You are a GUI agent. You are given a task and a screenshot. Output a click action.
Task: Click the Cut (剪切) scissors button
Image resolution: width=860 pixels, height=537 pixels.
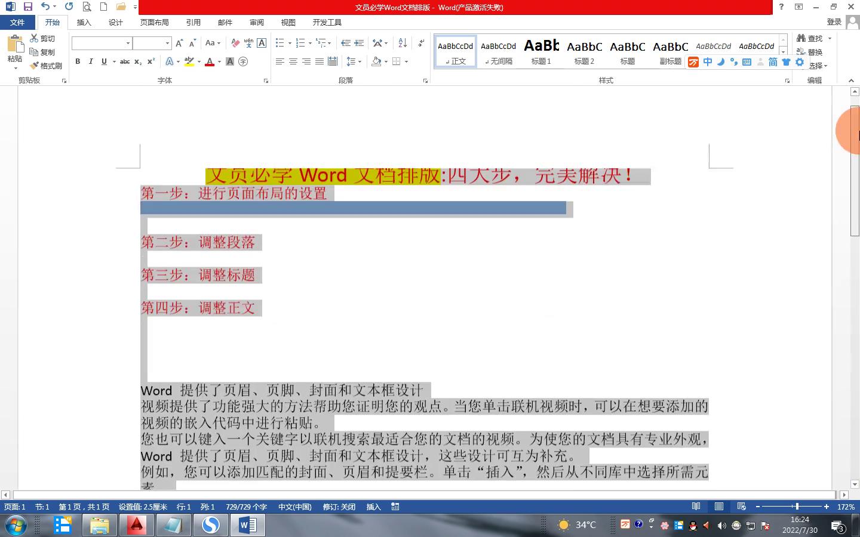click(43, 38)
